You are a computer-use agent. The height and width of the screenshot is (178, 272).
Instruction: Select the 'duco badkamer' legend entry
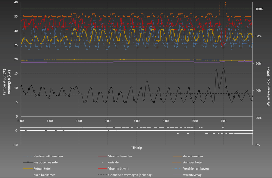[44, 175]
